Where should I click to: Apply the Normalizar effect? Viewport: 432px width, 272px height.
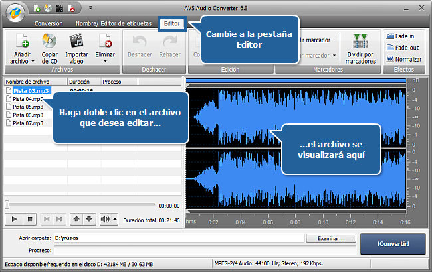coord(405,59)
